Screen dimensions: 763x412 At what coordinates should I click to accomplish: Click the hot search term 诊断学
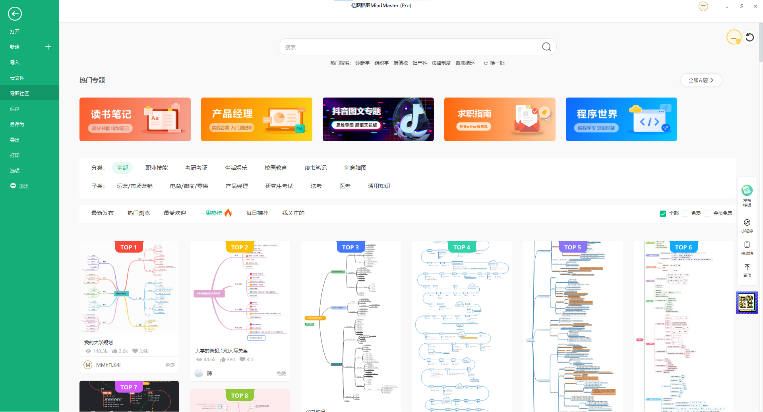coord(362,63)
